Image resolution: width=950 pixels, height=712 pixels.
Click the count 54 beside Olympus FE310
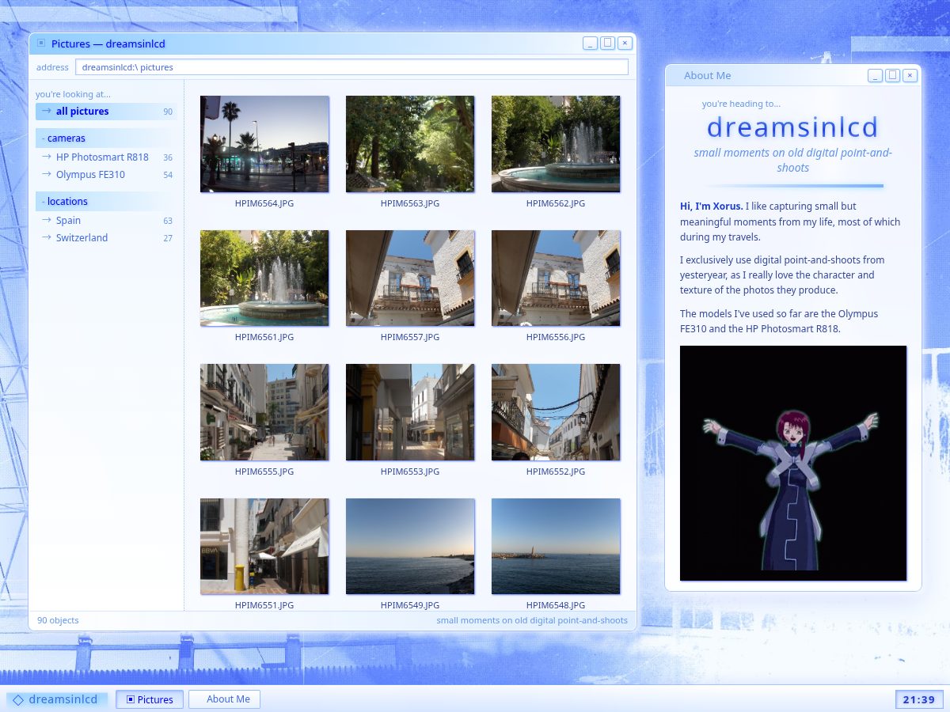point(168,175)
